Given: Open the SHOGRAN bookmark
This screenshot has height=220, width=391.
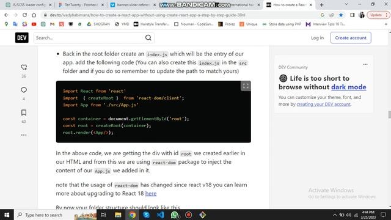Looking at the screenshot, I should pos(98,24).
